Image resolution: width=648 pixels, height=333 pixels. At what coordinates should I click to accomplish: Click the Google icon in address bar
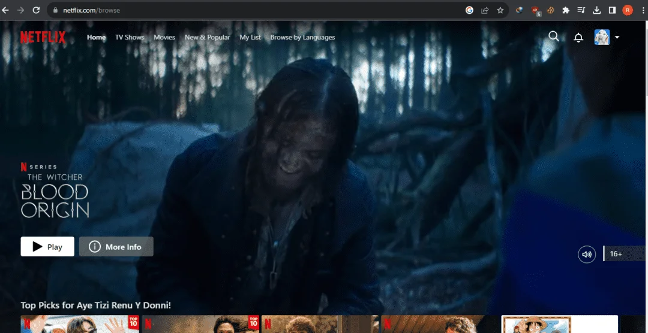(x=469, y=10)
